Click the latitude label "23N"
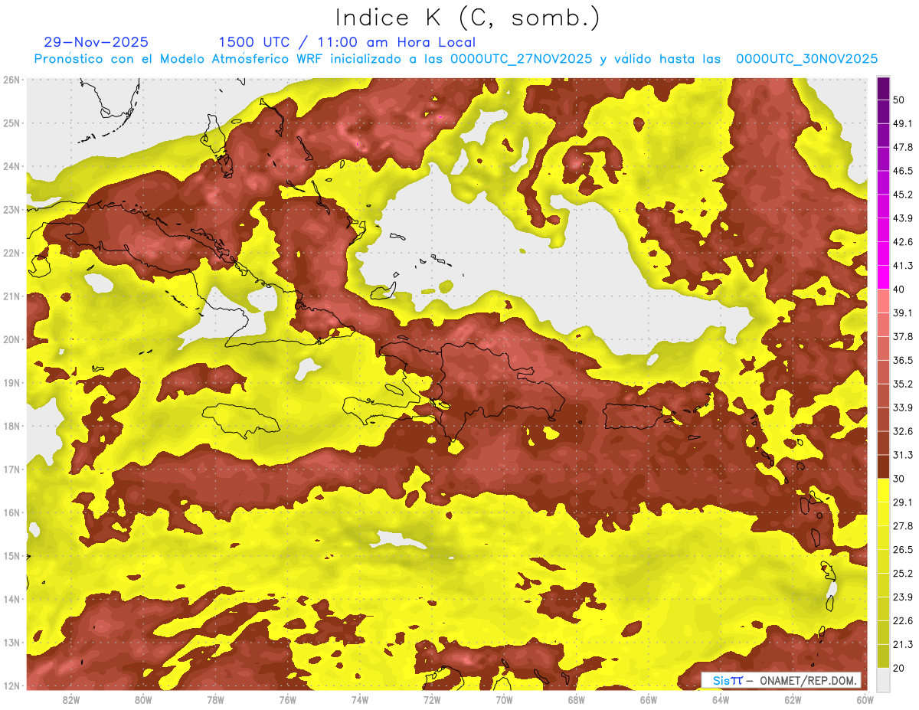Viewport: 919px width, 710px height. [11, 210]
